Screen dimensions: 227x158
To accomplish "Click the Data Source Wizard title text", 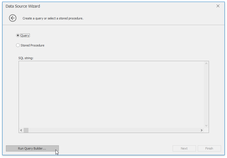I will coord(23,6).
